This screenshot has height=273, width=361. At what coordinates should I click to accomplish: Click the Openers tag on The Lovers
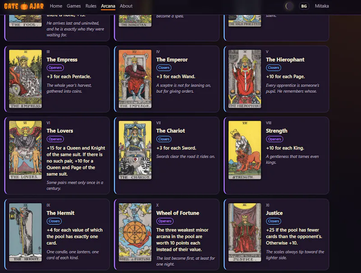coord(55,139)
